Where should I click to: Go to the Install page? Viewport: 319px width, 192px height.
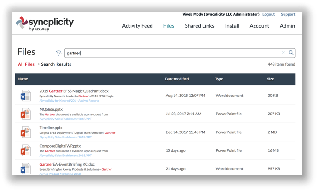pos(232,26)
